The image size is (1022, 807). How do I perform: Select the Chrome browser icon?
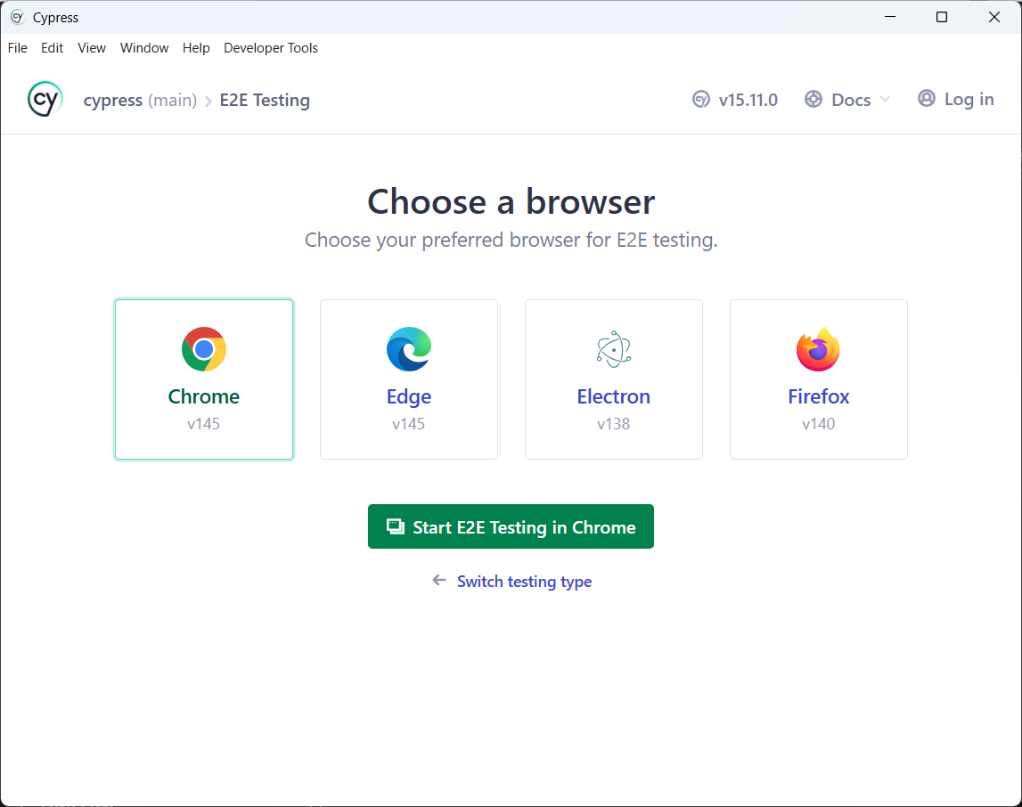[x=204, y=349]
